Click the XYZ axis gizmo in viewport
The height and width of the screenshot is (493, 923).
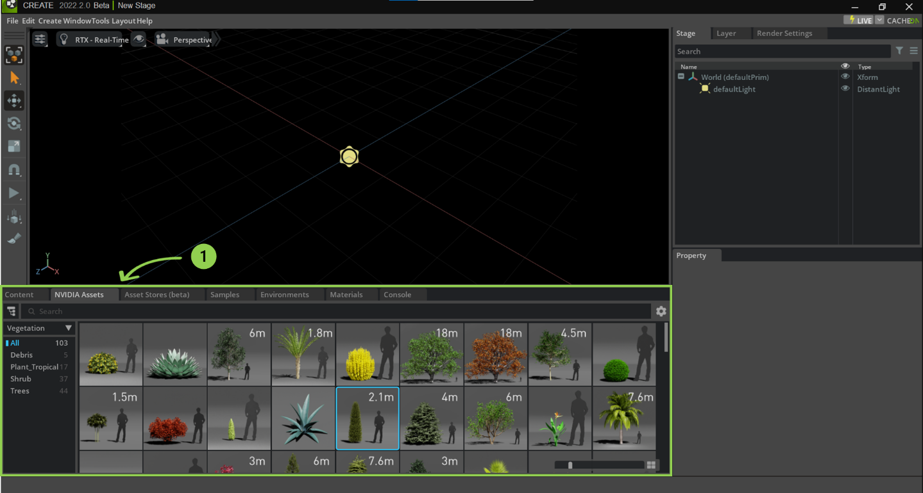(x=47, y=264)
